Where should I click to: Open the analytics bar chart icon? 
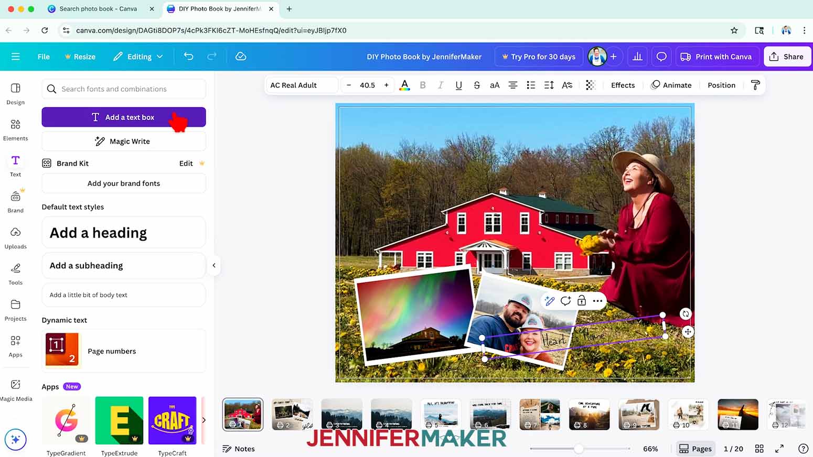pos(637,57)
